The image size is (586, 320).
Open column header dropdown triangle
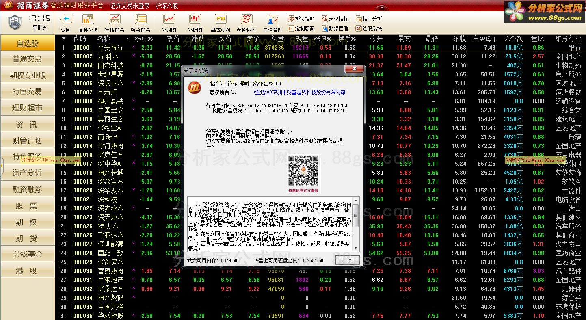click(63, 39)
